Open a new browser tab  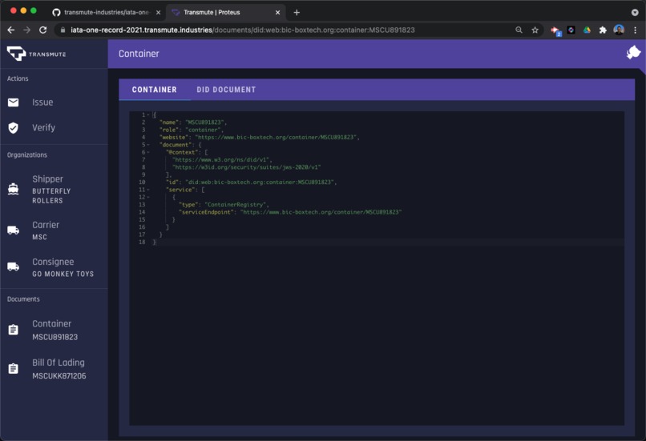click(x=297, y=12)
